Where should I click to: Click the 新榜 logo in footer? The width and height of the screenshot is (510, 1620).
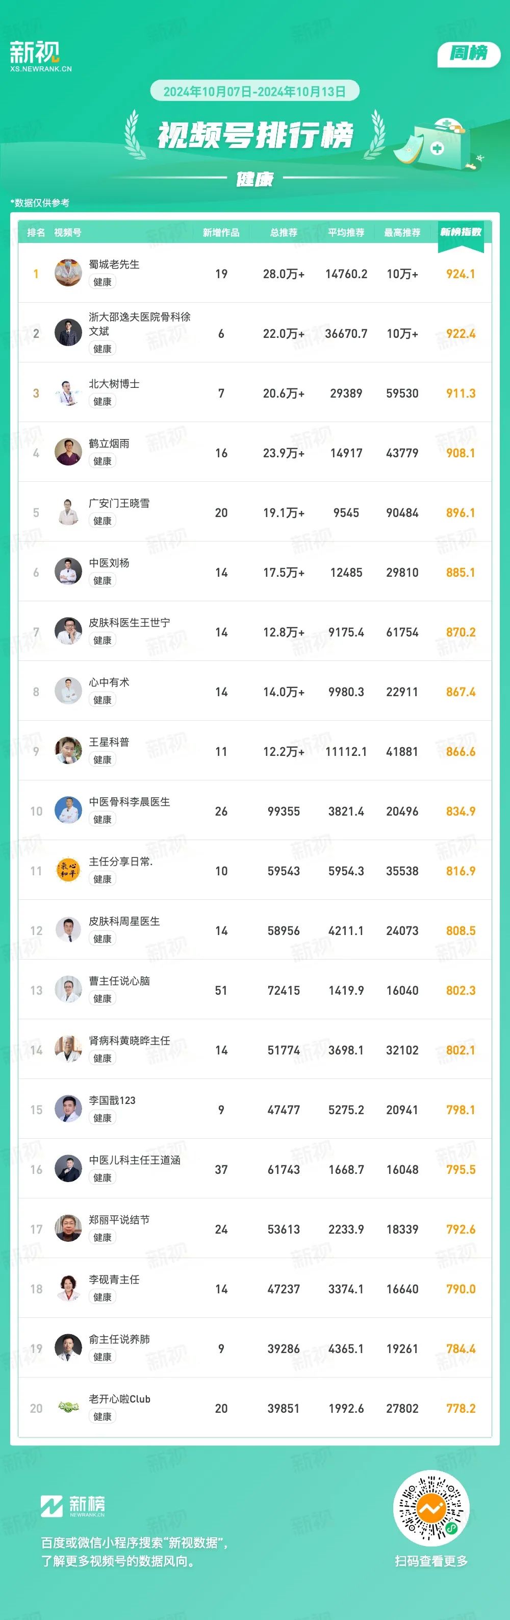[x=73, y=1506]
